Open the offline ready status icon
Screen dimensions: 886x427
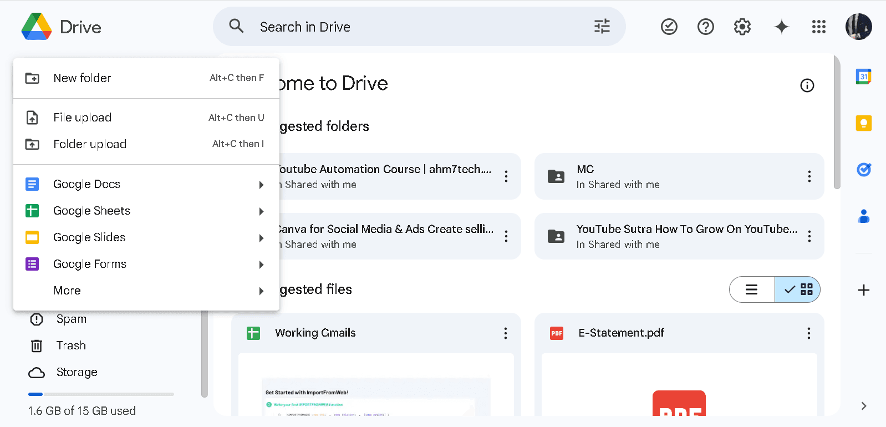(x=669, y=27)
